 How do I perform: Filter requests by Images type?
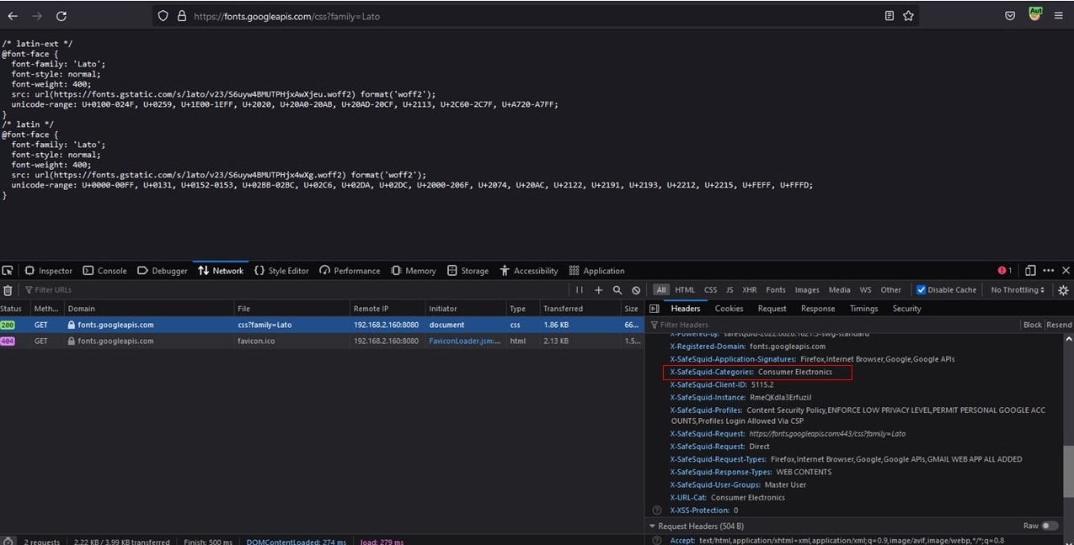click(807, 290)
